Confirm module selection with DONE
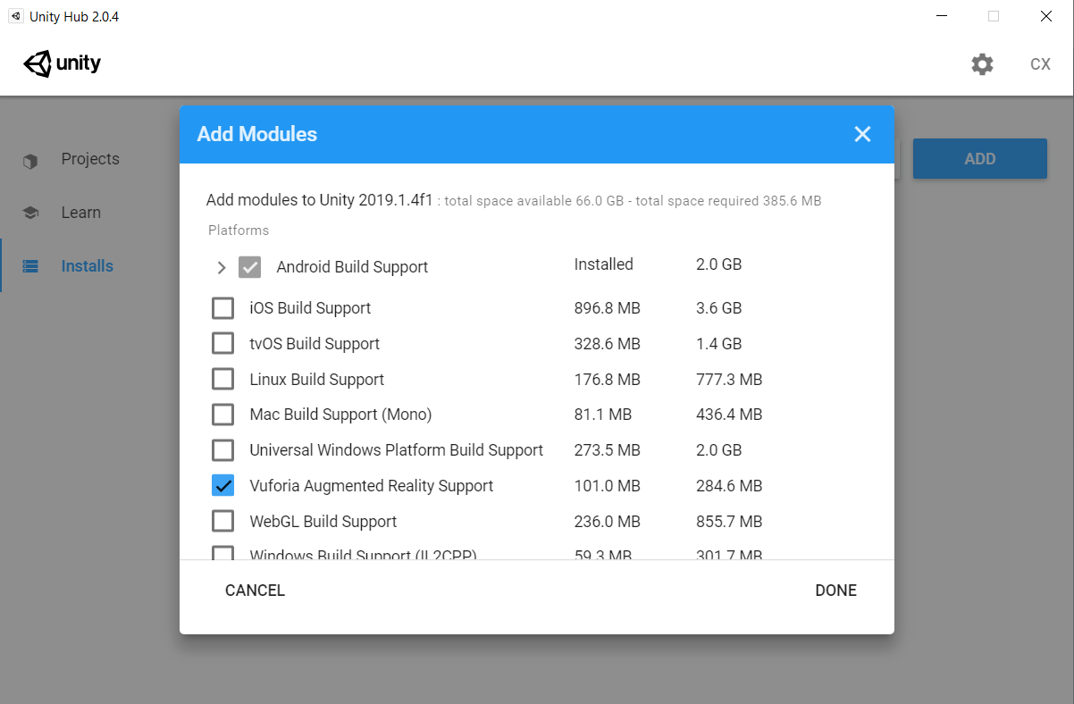Image resolution: width=1074 pixels, height=704 pixels. [835, 590]
